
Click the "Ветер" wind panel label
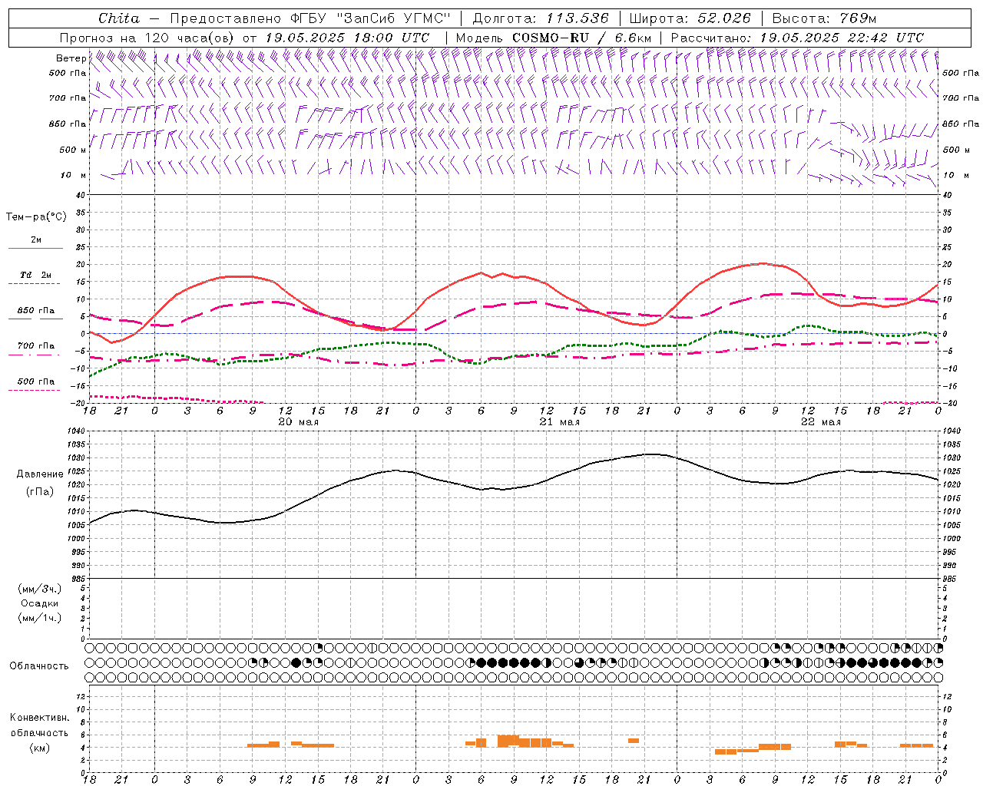[x=71, y=58]
